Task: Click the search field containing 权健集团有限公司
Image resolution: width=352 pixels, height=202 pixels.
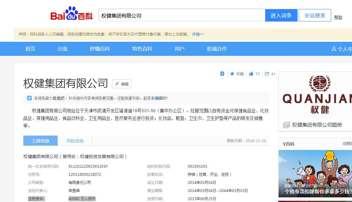Action: (x=182, y=15)
